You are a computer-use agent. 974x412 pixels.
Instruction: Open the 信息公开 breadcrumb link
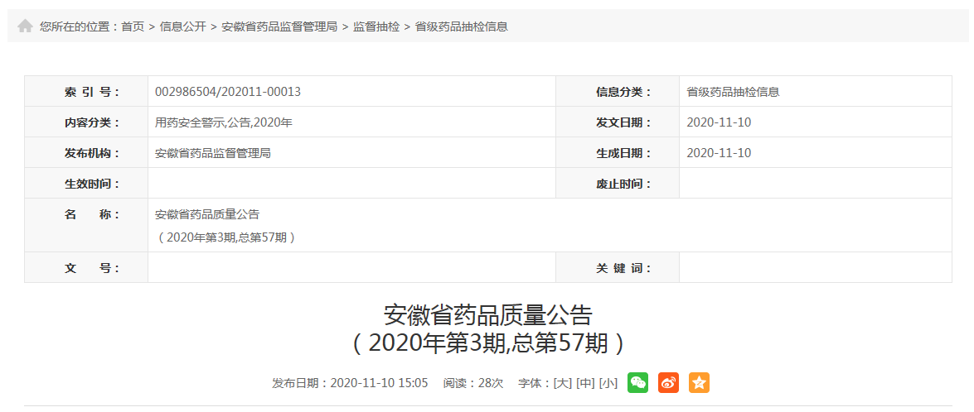182,26
